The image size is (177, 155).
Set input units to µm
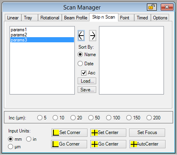click(x=14, y=147)
